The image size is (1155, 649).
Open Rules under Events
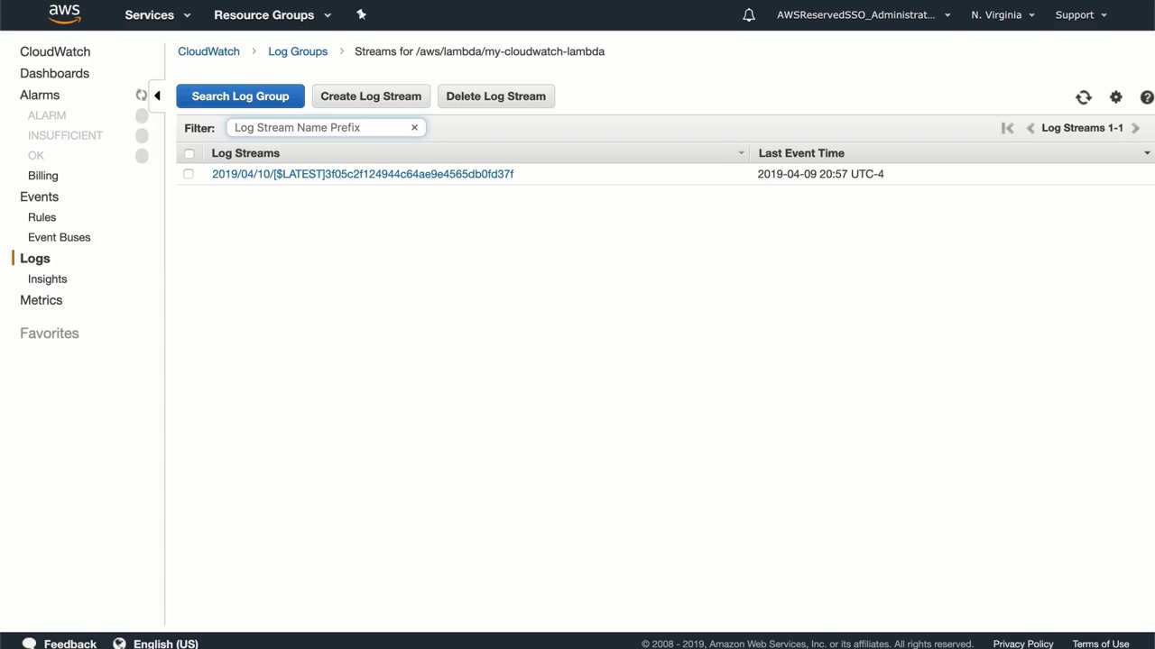click(42, 217)
